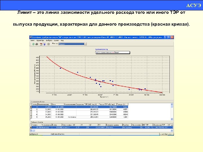Image resolution: width=203 pixels, height=152 pixels.
Task: Expand the Фактор dropdown arrow
Action: point(85,44)
